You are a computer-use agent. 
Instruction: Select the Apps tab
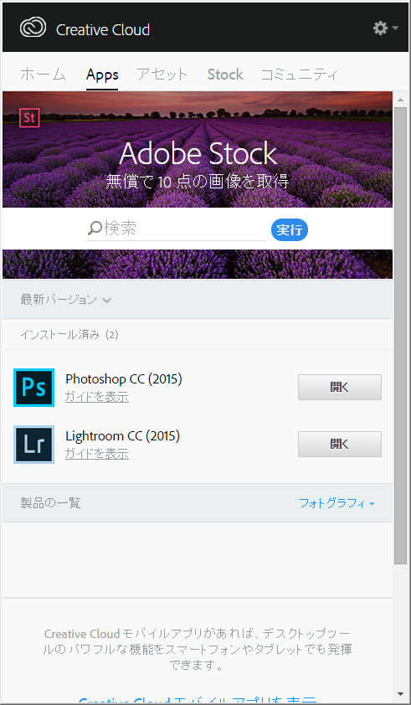pyautogui.click(x=102, y=75)
